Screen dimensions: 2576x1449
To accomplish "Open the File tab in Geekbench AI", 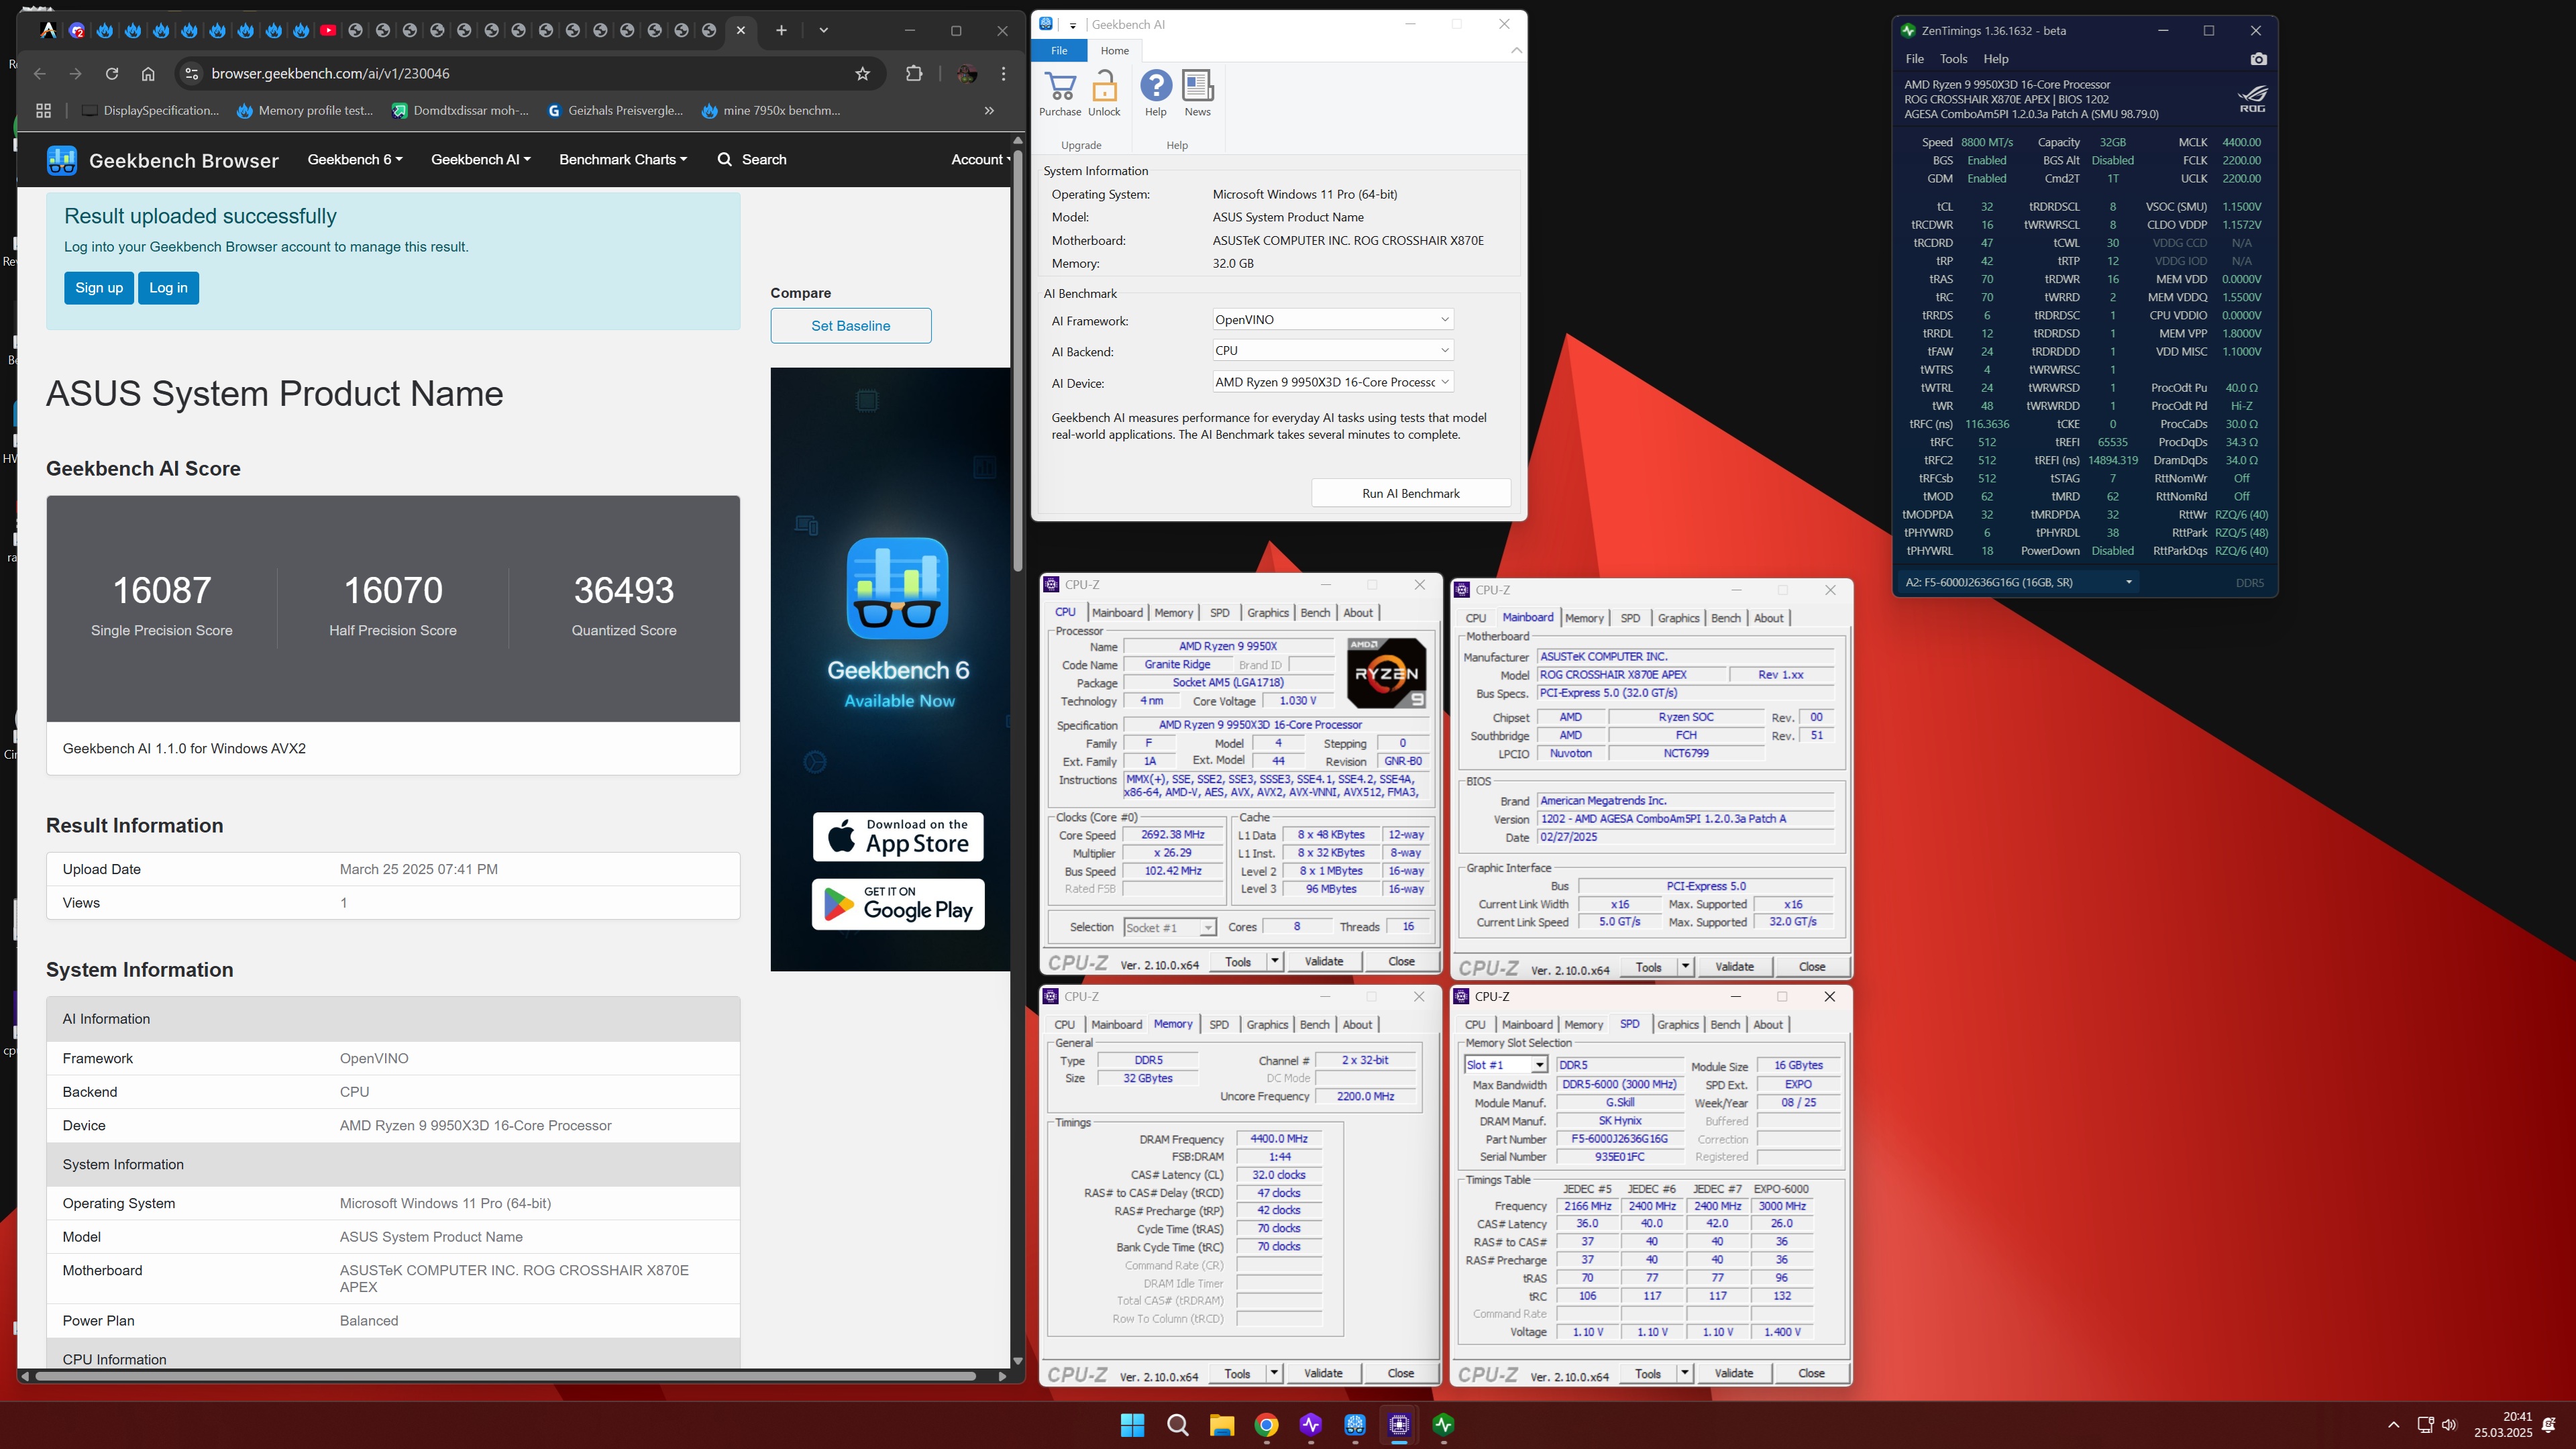I will [x=1059, y=50].
